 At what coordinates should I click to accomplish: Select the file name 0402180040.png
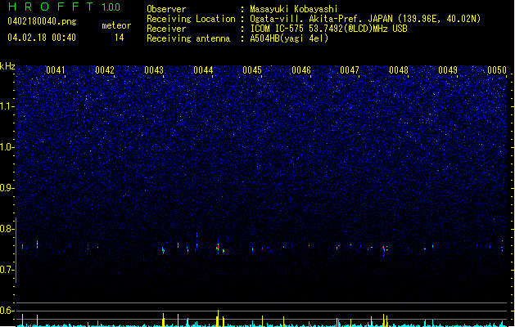point(42,21)
